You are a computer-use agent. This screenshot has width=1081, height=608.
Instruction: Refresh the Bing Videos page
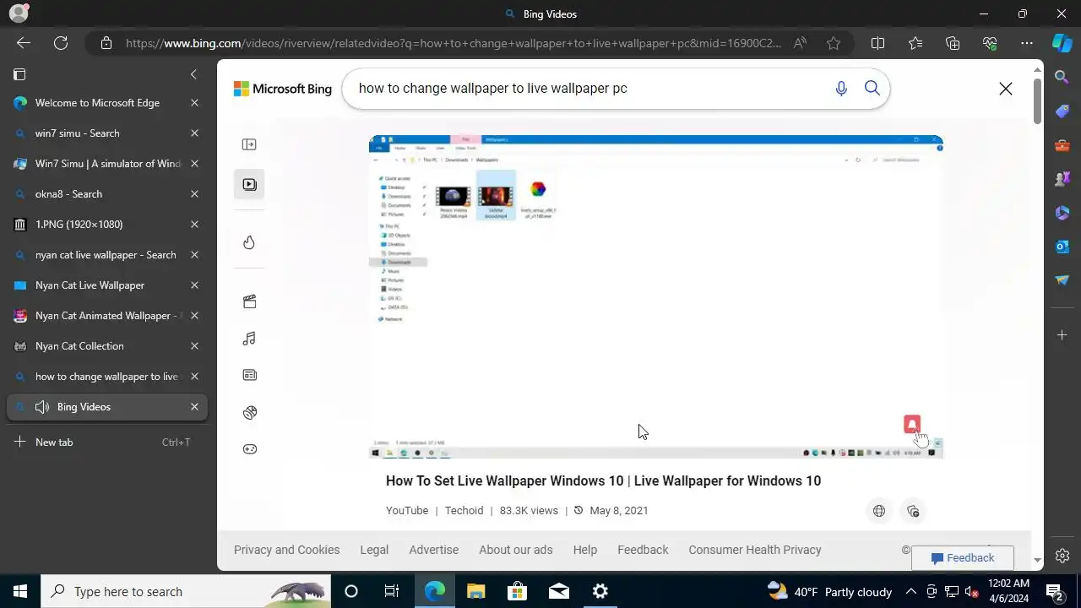click(x=61, y=43)
